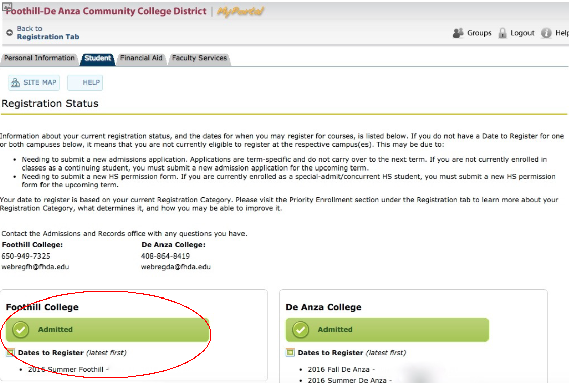Image resolution: width=569 pixels, height=383 pixels.
Task: Open the Financial Aid tab
Action: (x=142, y=58)
